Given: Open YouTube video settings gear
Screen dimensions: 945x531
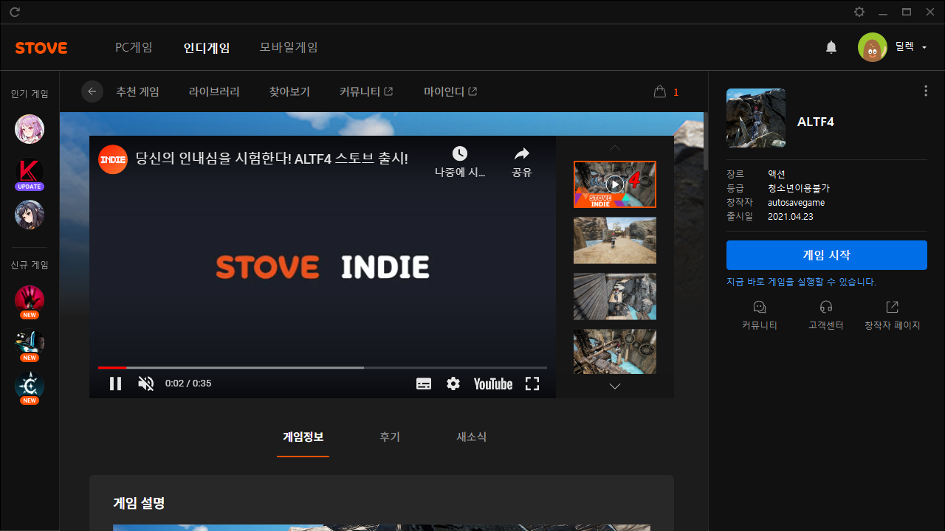Looking at the screenshot, I should (453, 383).
